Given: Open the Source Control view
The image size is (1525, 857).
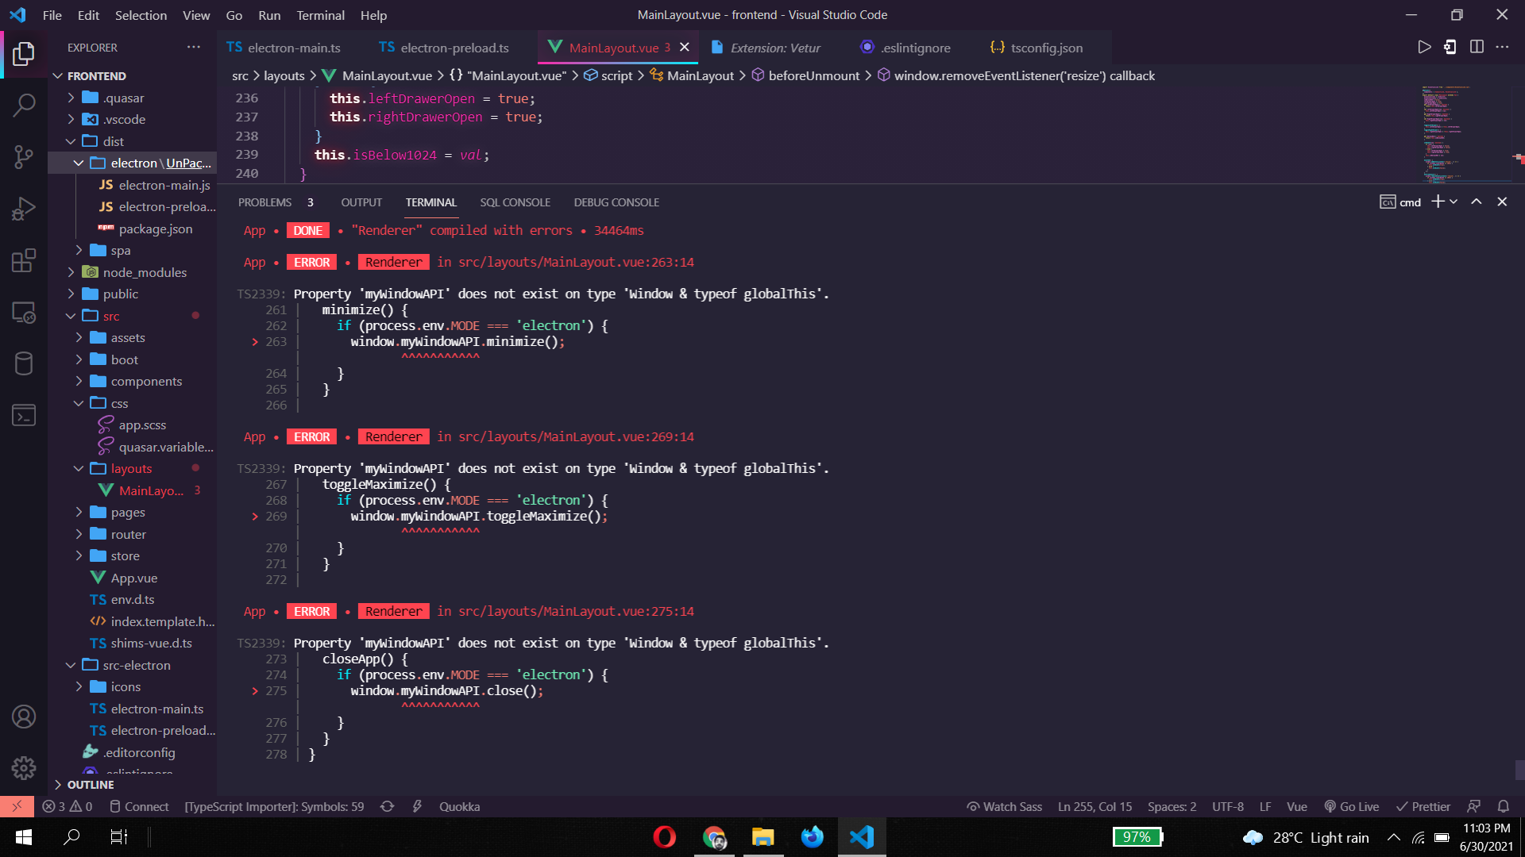Looking at the screenshot, I should [24, 156].
